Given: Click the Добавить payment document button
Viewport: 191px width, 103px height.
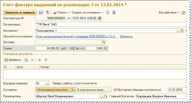Looking at the screenshot, I should tap(13, 60).
